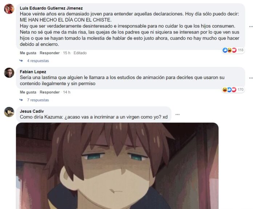Open Fabian Lopez name link

[x=33, y=72]
